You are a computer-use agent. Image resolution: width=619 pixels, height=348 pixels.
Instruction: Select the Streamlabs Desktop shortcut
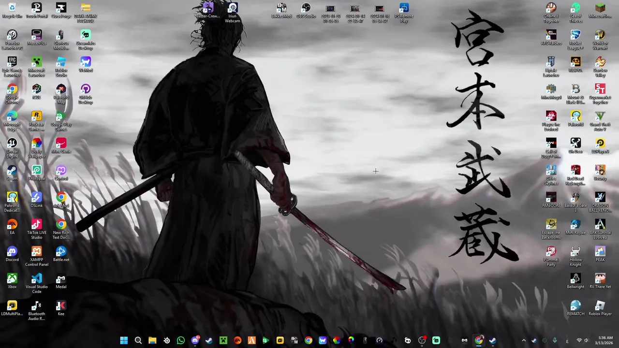[86, 40]
